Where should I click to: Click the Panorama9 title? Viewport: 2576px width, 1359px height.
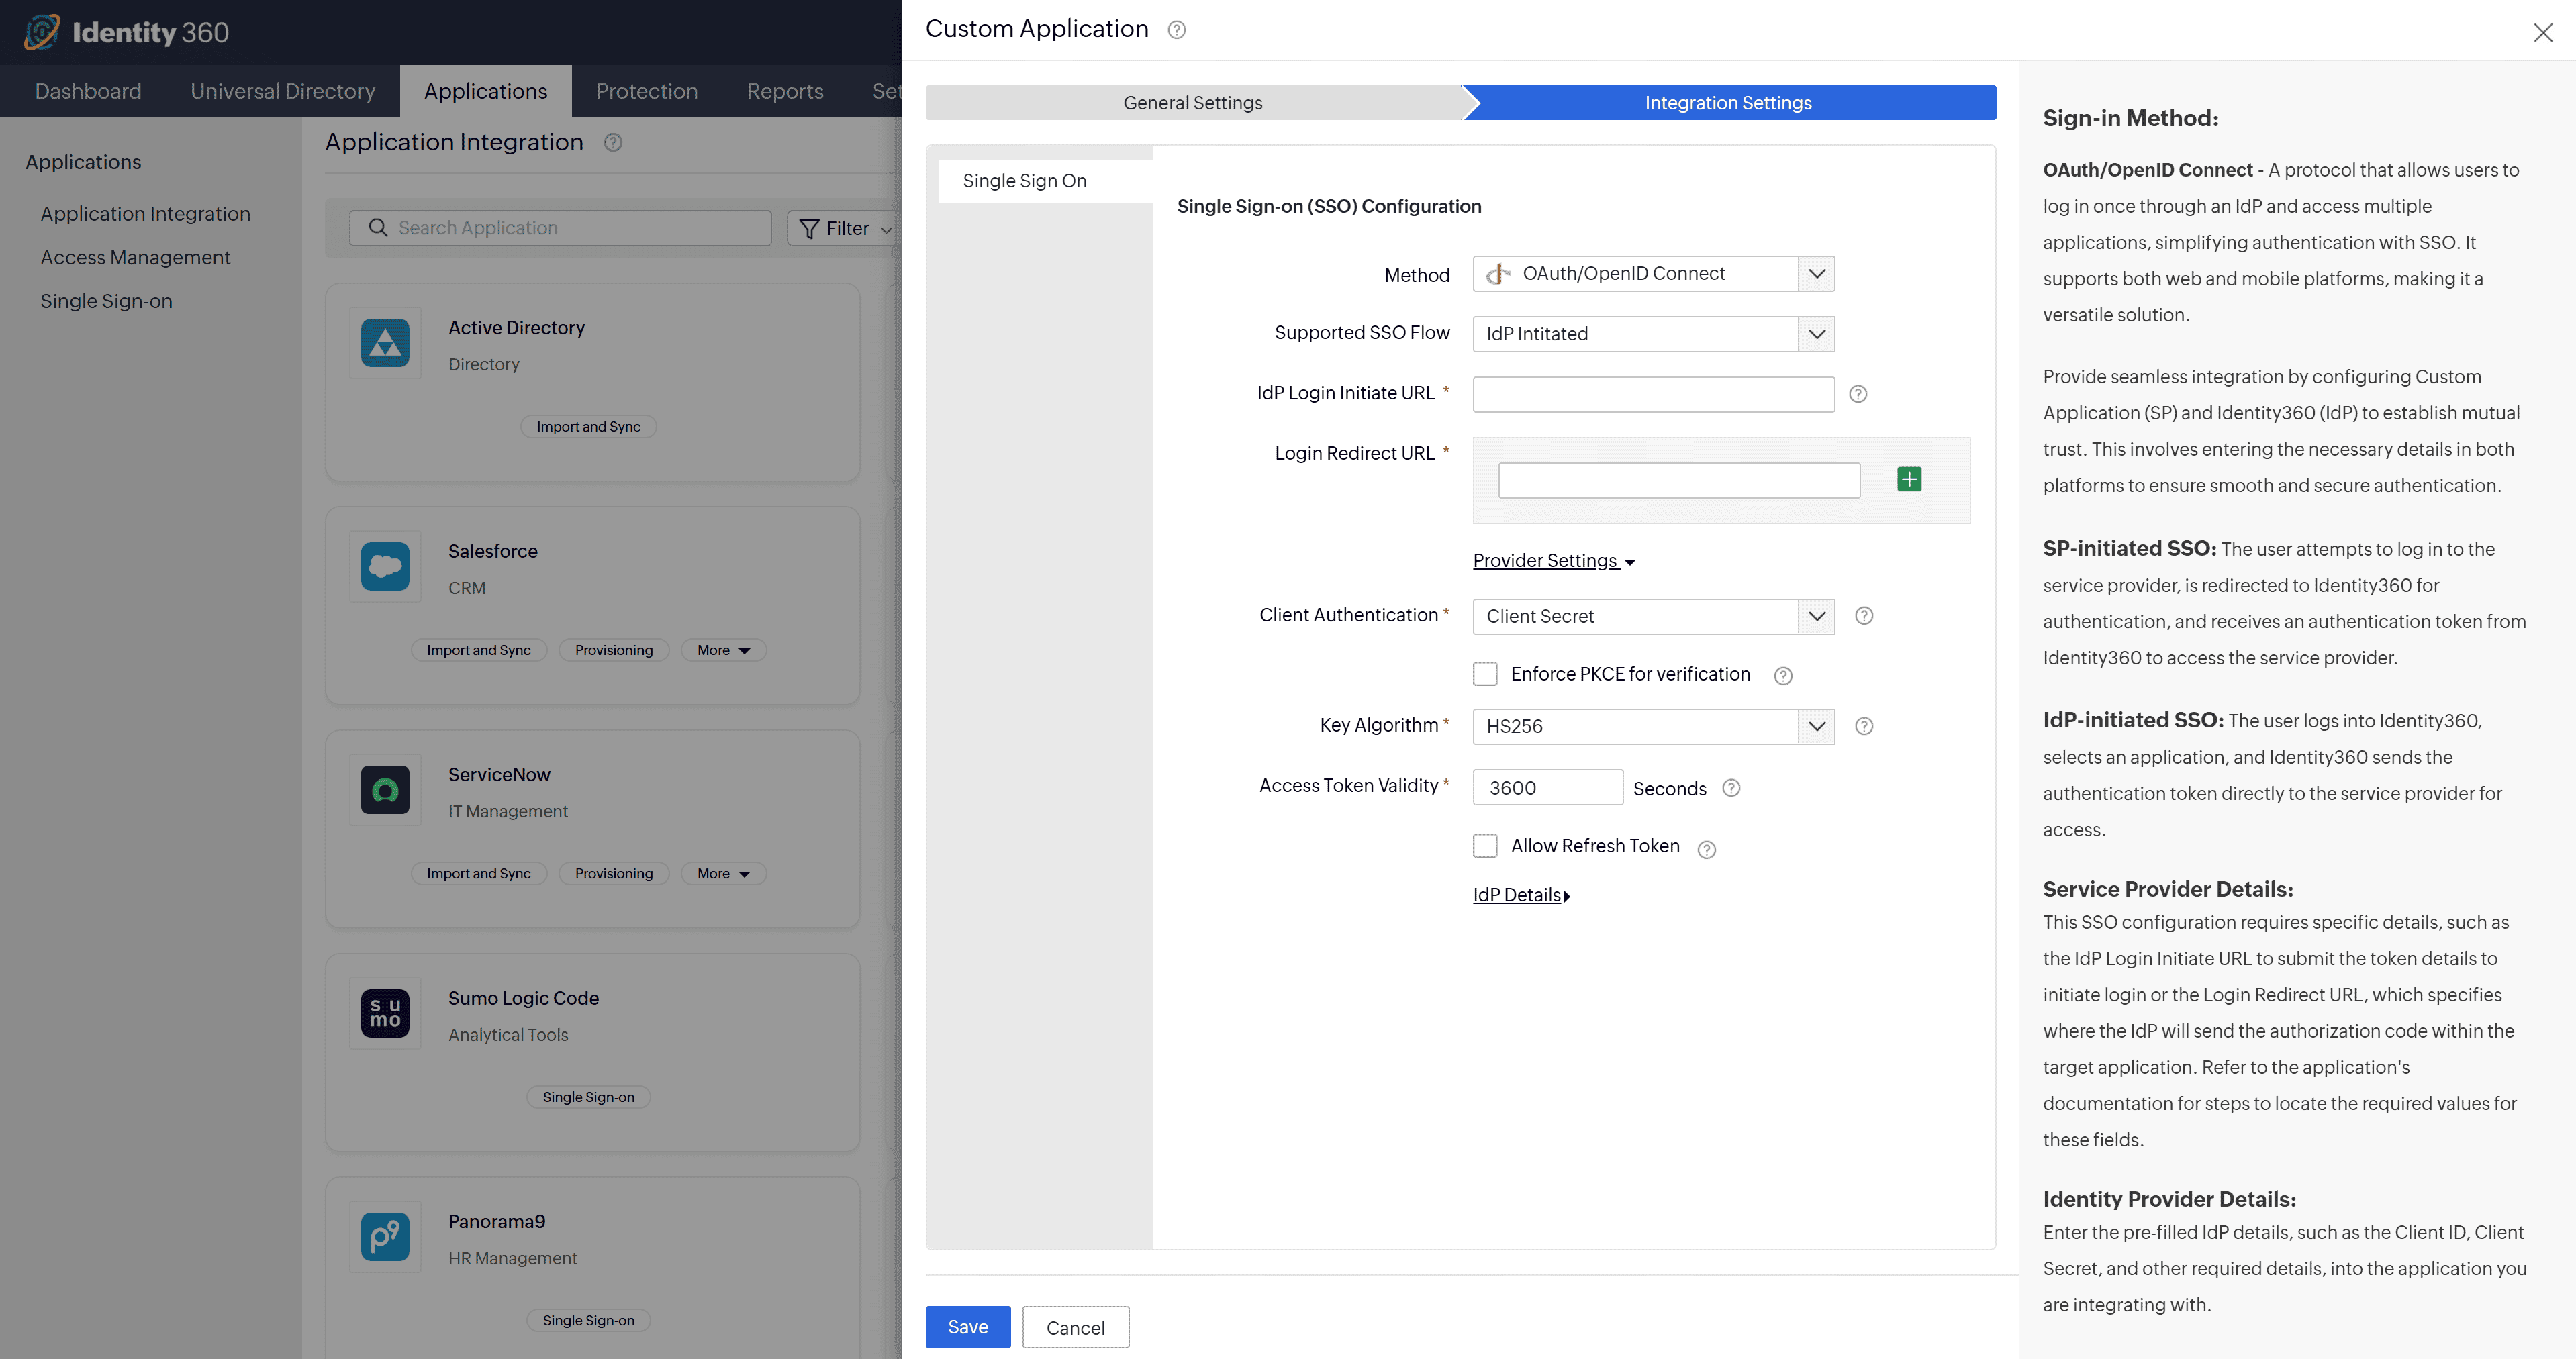pyautogui.click(x=497, y=1221)
